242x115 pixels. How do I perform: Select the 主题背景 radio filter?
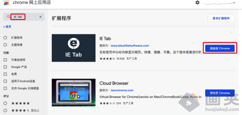pyautogui.click(x=5, y=45)
